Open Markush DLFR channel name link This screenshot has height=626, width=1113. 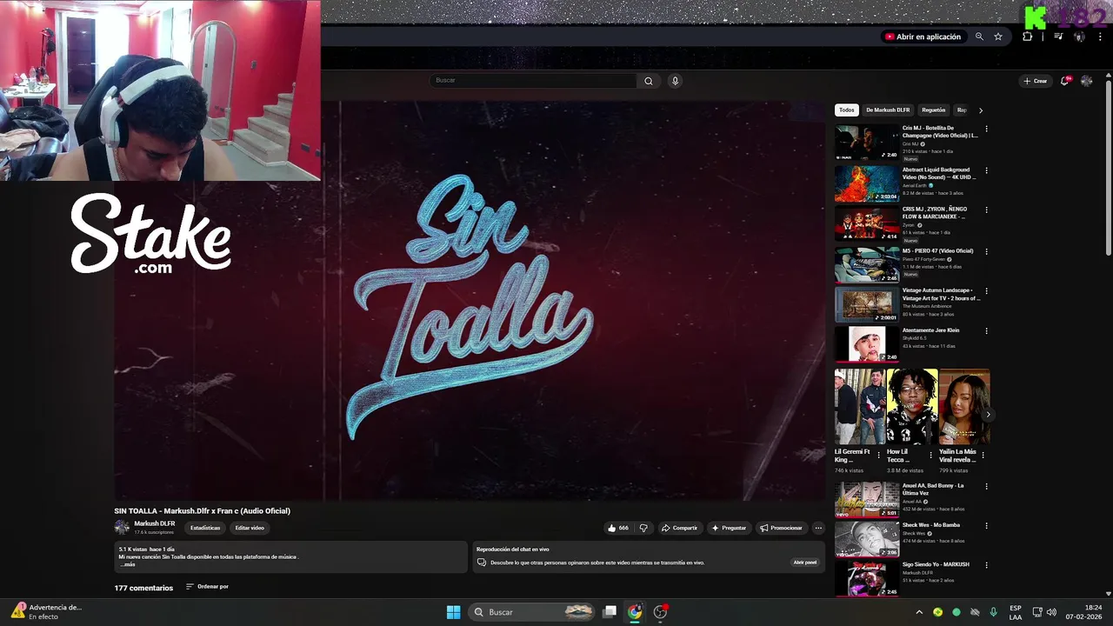[x=155, y=523]
